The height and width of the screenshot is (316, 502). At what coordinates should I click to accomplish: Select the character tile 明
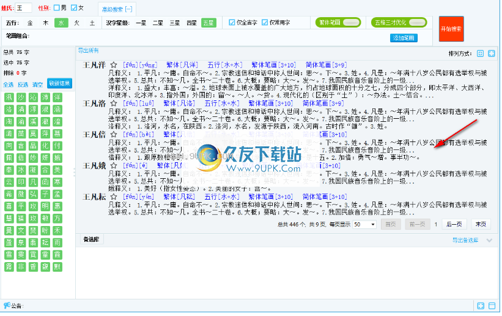[45, 206]
